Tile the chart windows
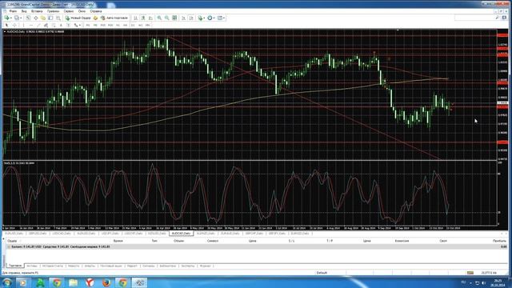The width and height of the screenshot is (512, 288). (x=174, y=18)
